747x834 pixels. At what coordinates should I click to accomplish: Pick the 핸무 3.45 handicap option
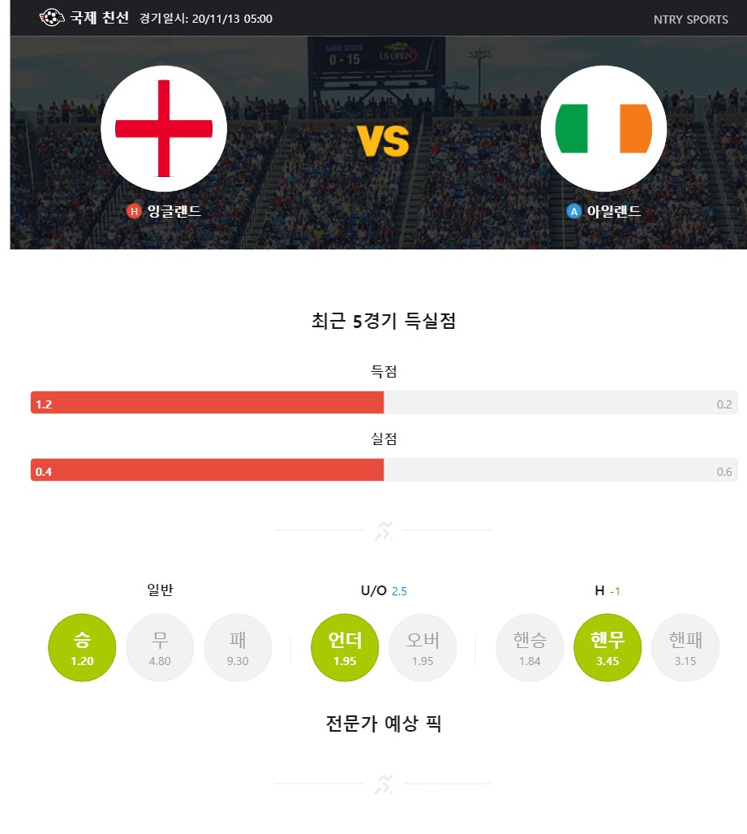(x=607, y=647)
